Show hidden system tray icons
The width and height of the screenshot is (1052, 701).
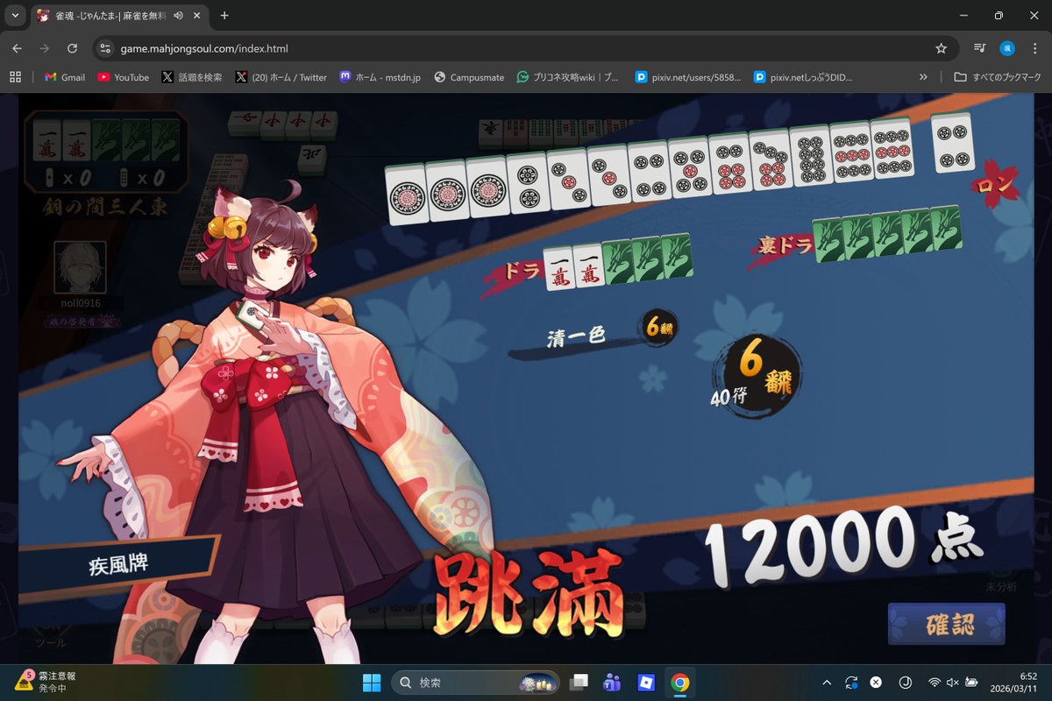coord(826,683)
